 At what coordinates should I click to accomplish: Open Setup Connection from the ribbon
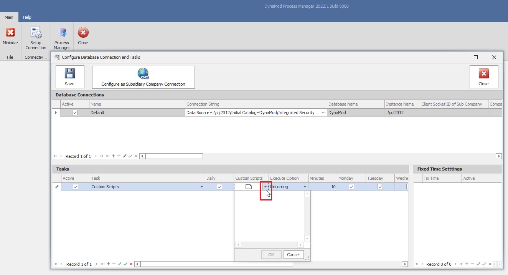(x=36, y=38)
